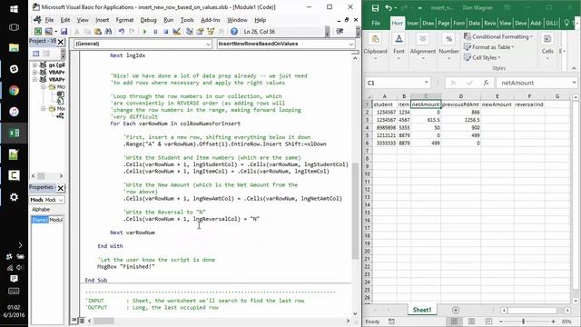Open the Excel File tab
Viewport: 581px width, 327px height.
pos(376,23)
